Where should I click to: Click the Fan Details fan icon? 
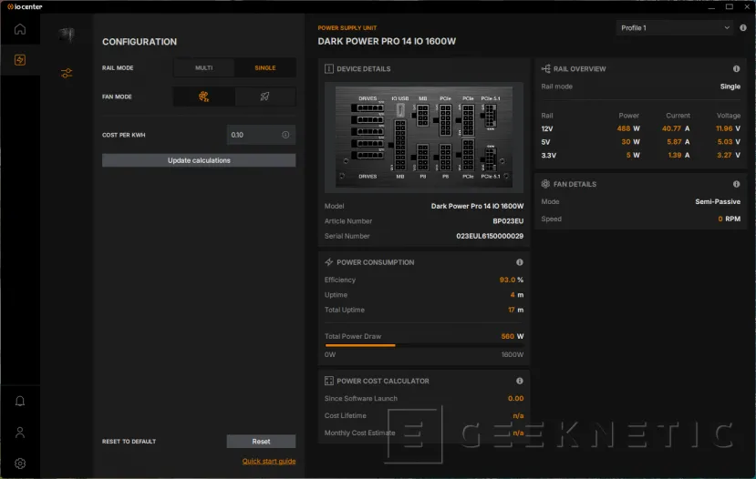point(545,184)
